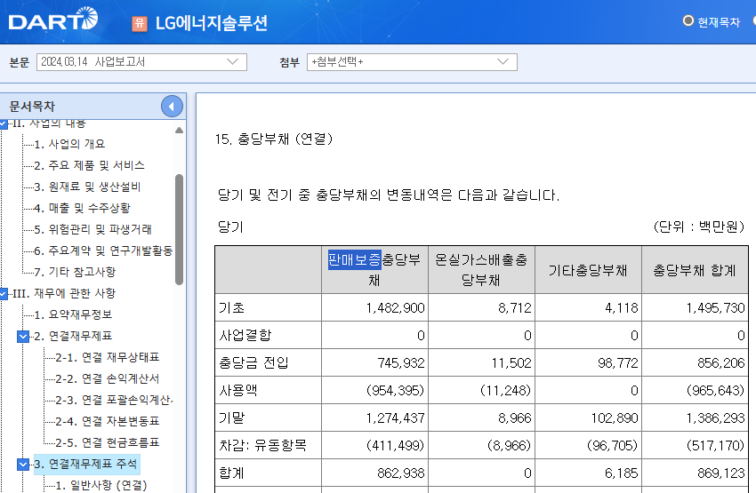Collapse the 2. 연결재무제표 node
This screenshot has height=493, width=756.
(23, 336)
